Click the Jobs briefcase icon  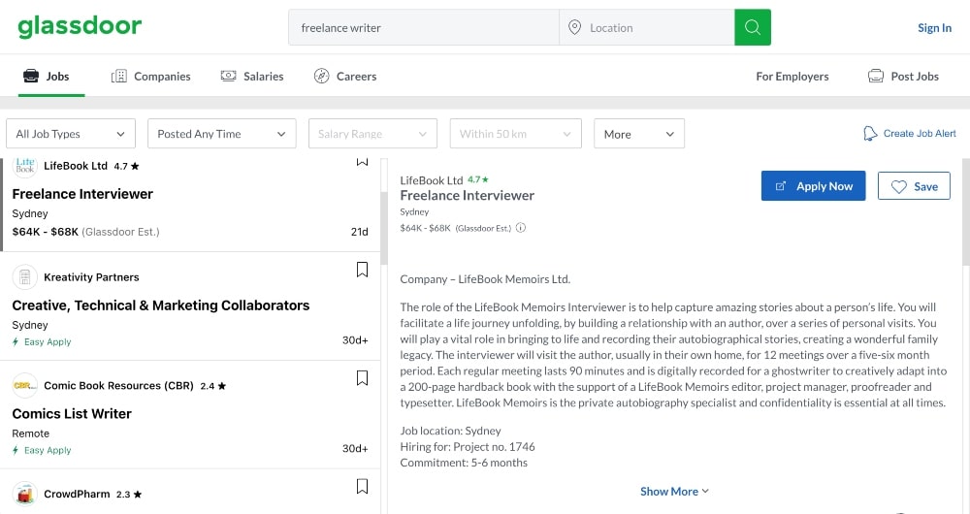31,76
